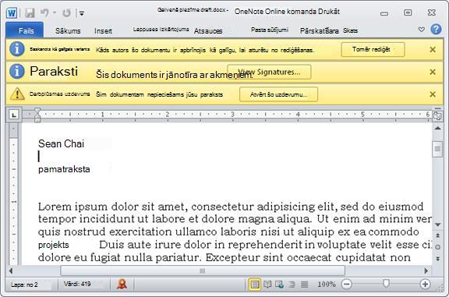Click the Tomēr rediģēt button
This screenshot has height=297, width=449.
(373, 50)
